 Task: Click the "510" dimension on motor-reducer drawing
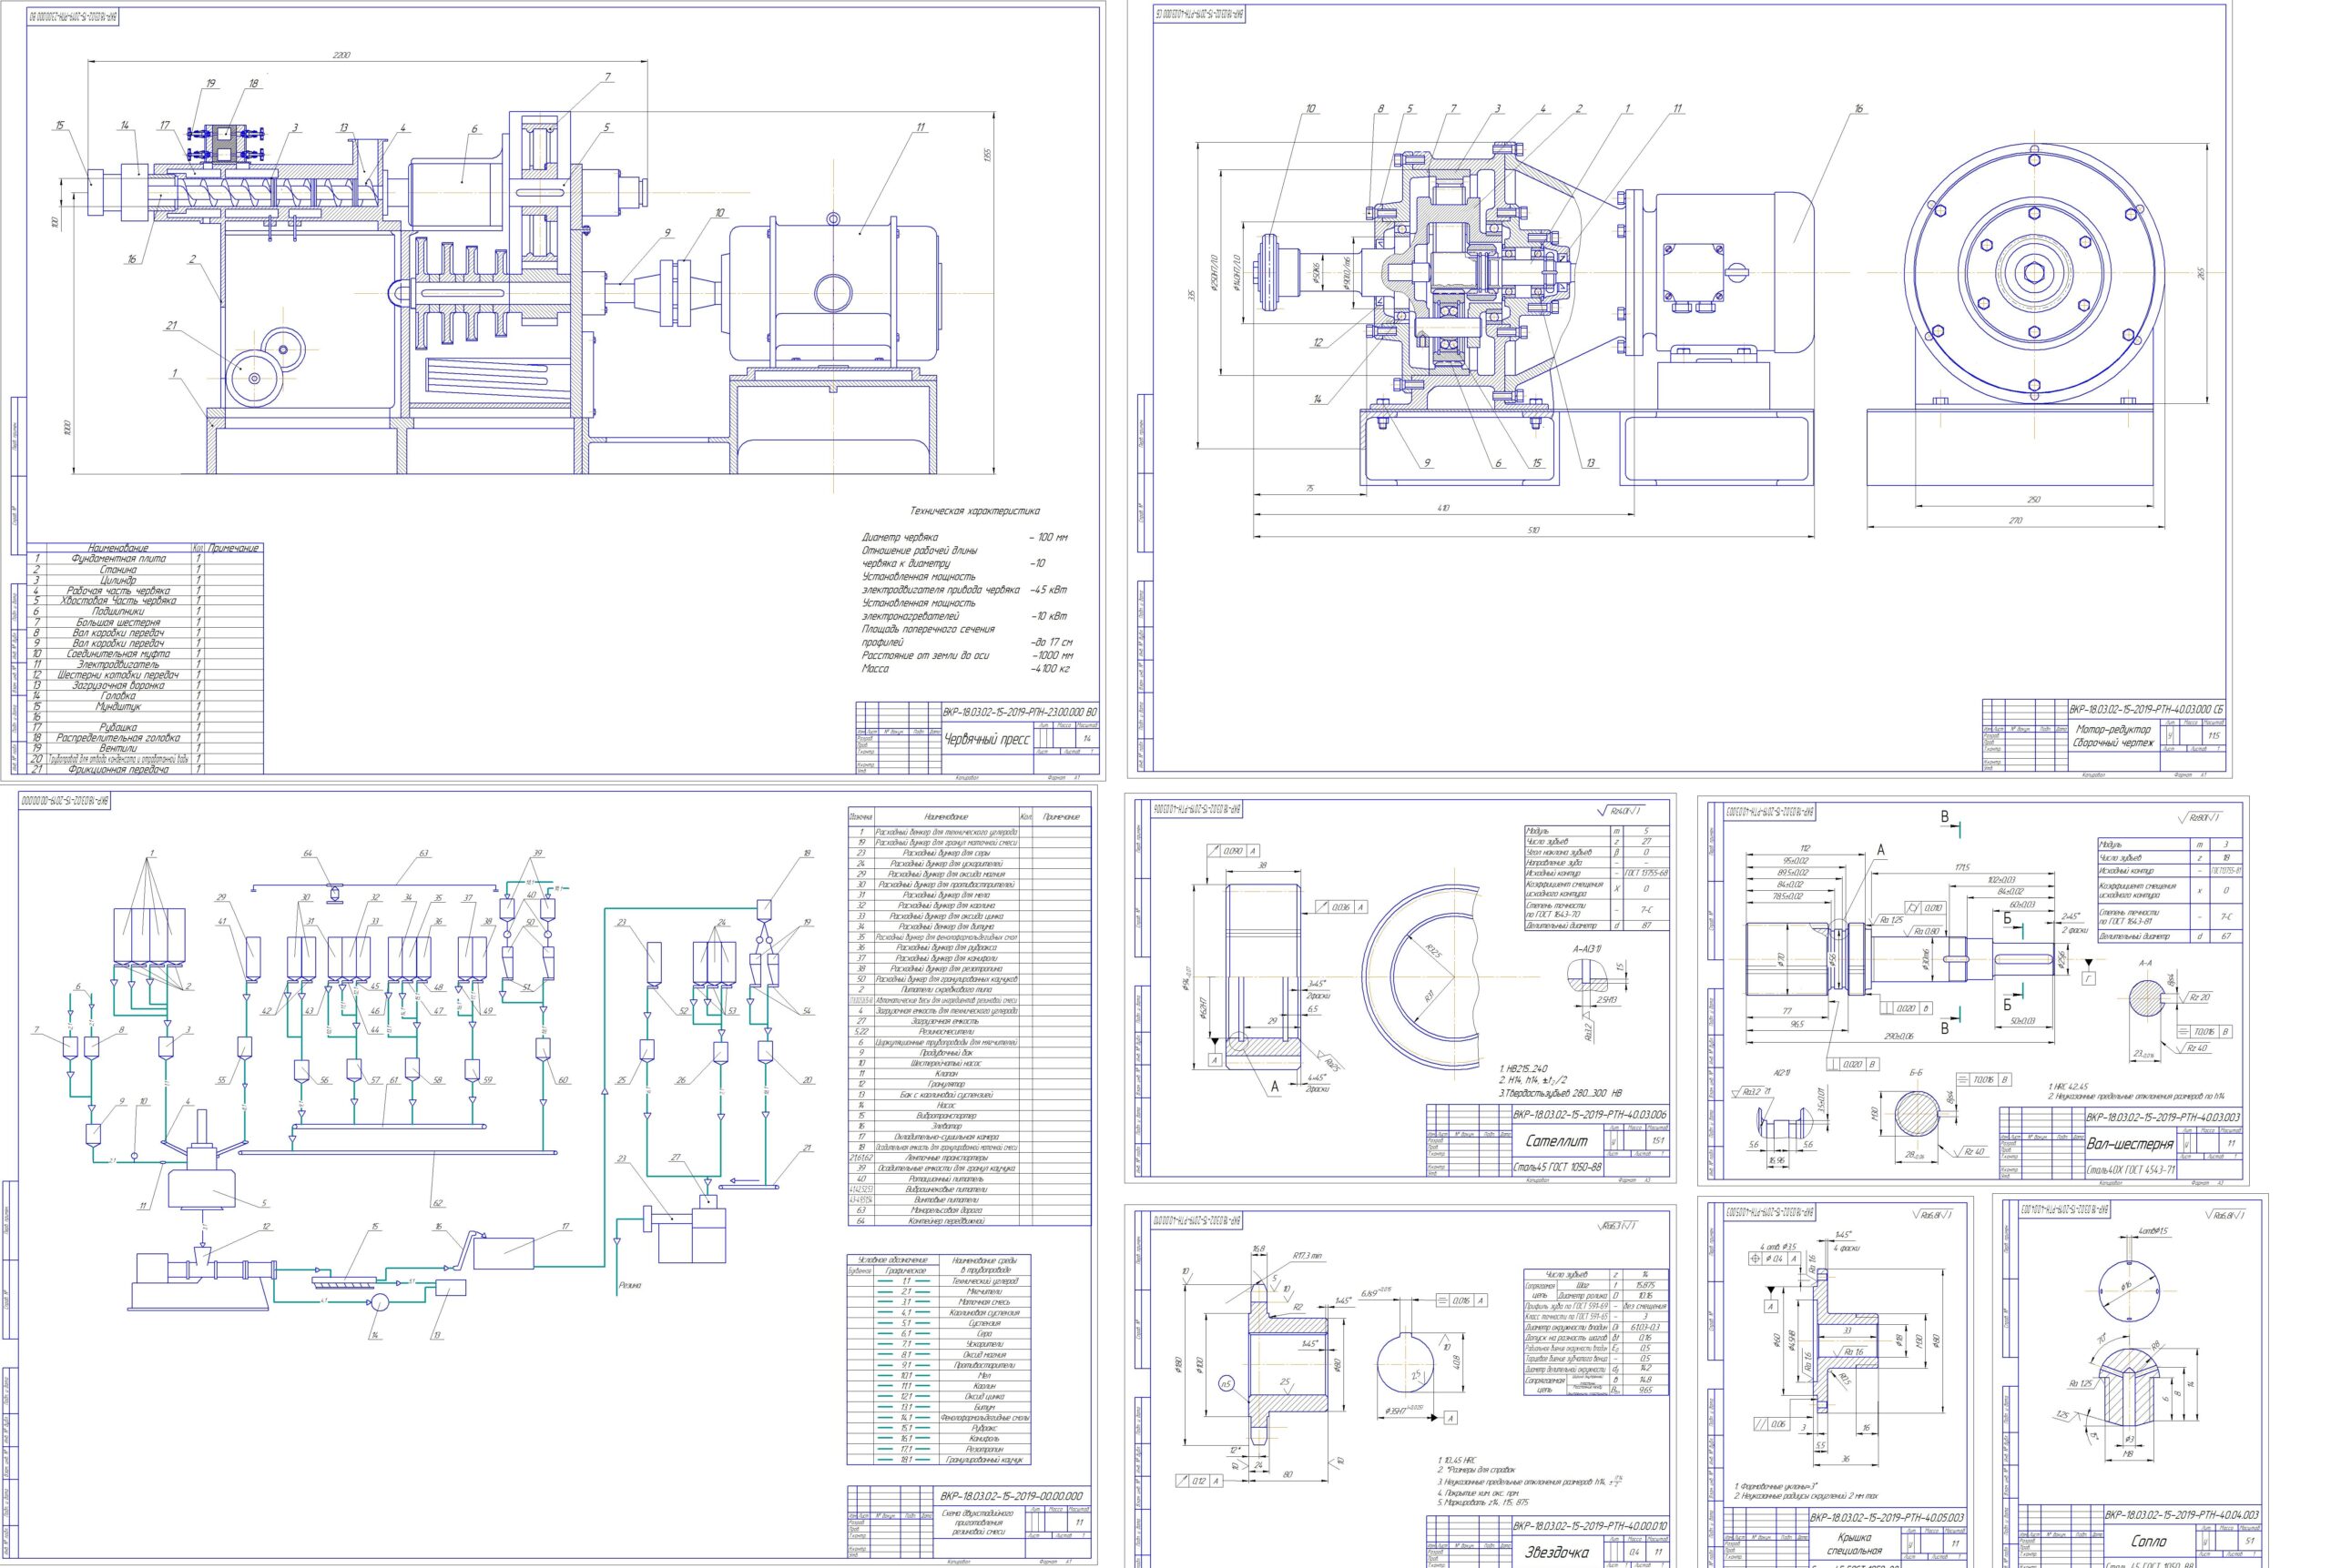1532,530
